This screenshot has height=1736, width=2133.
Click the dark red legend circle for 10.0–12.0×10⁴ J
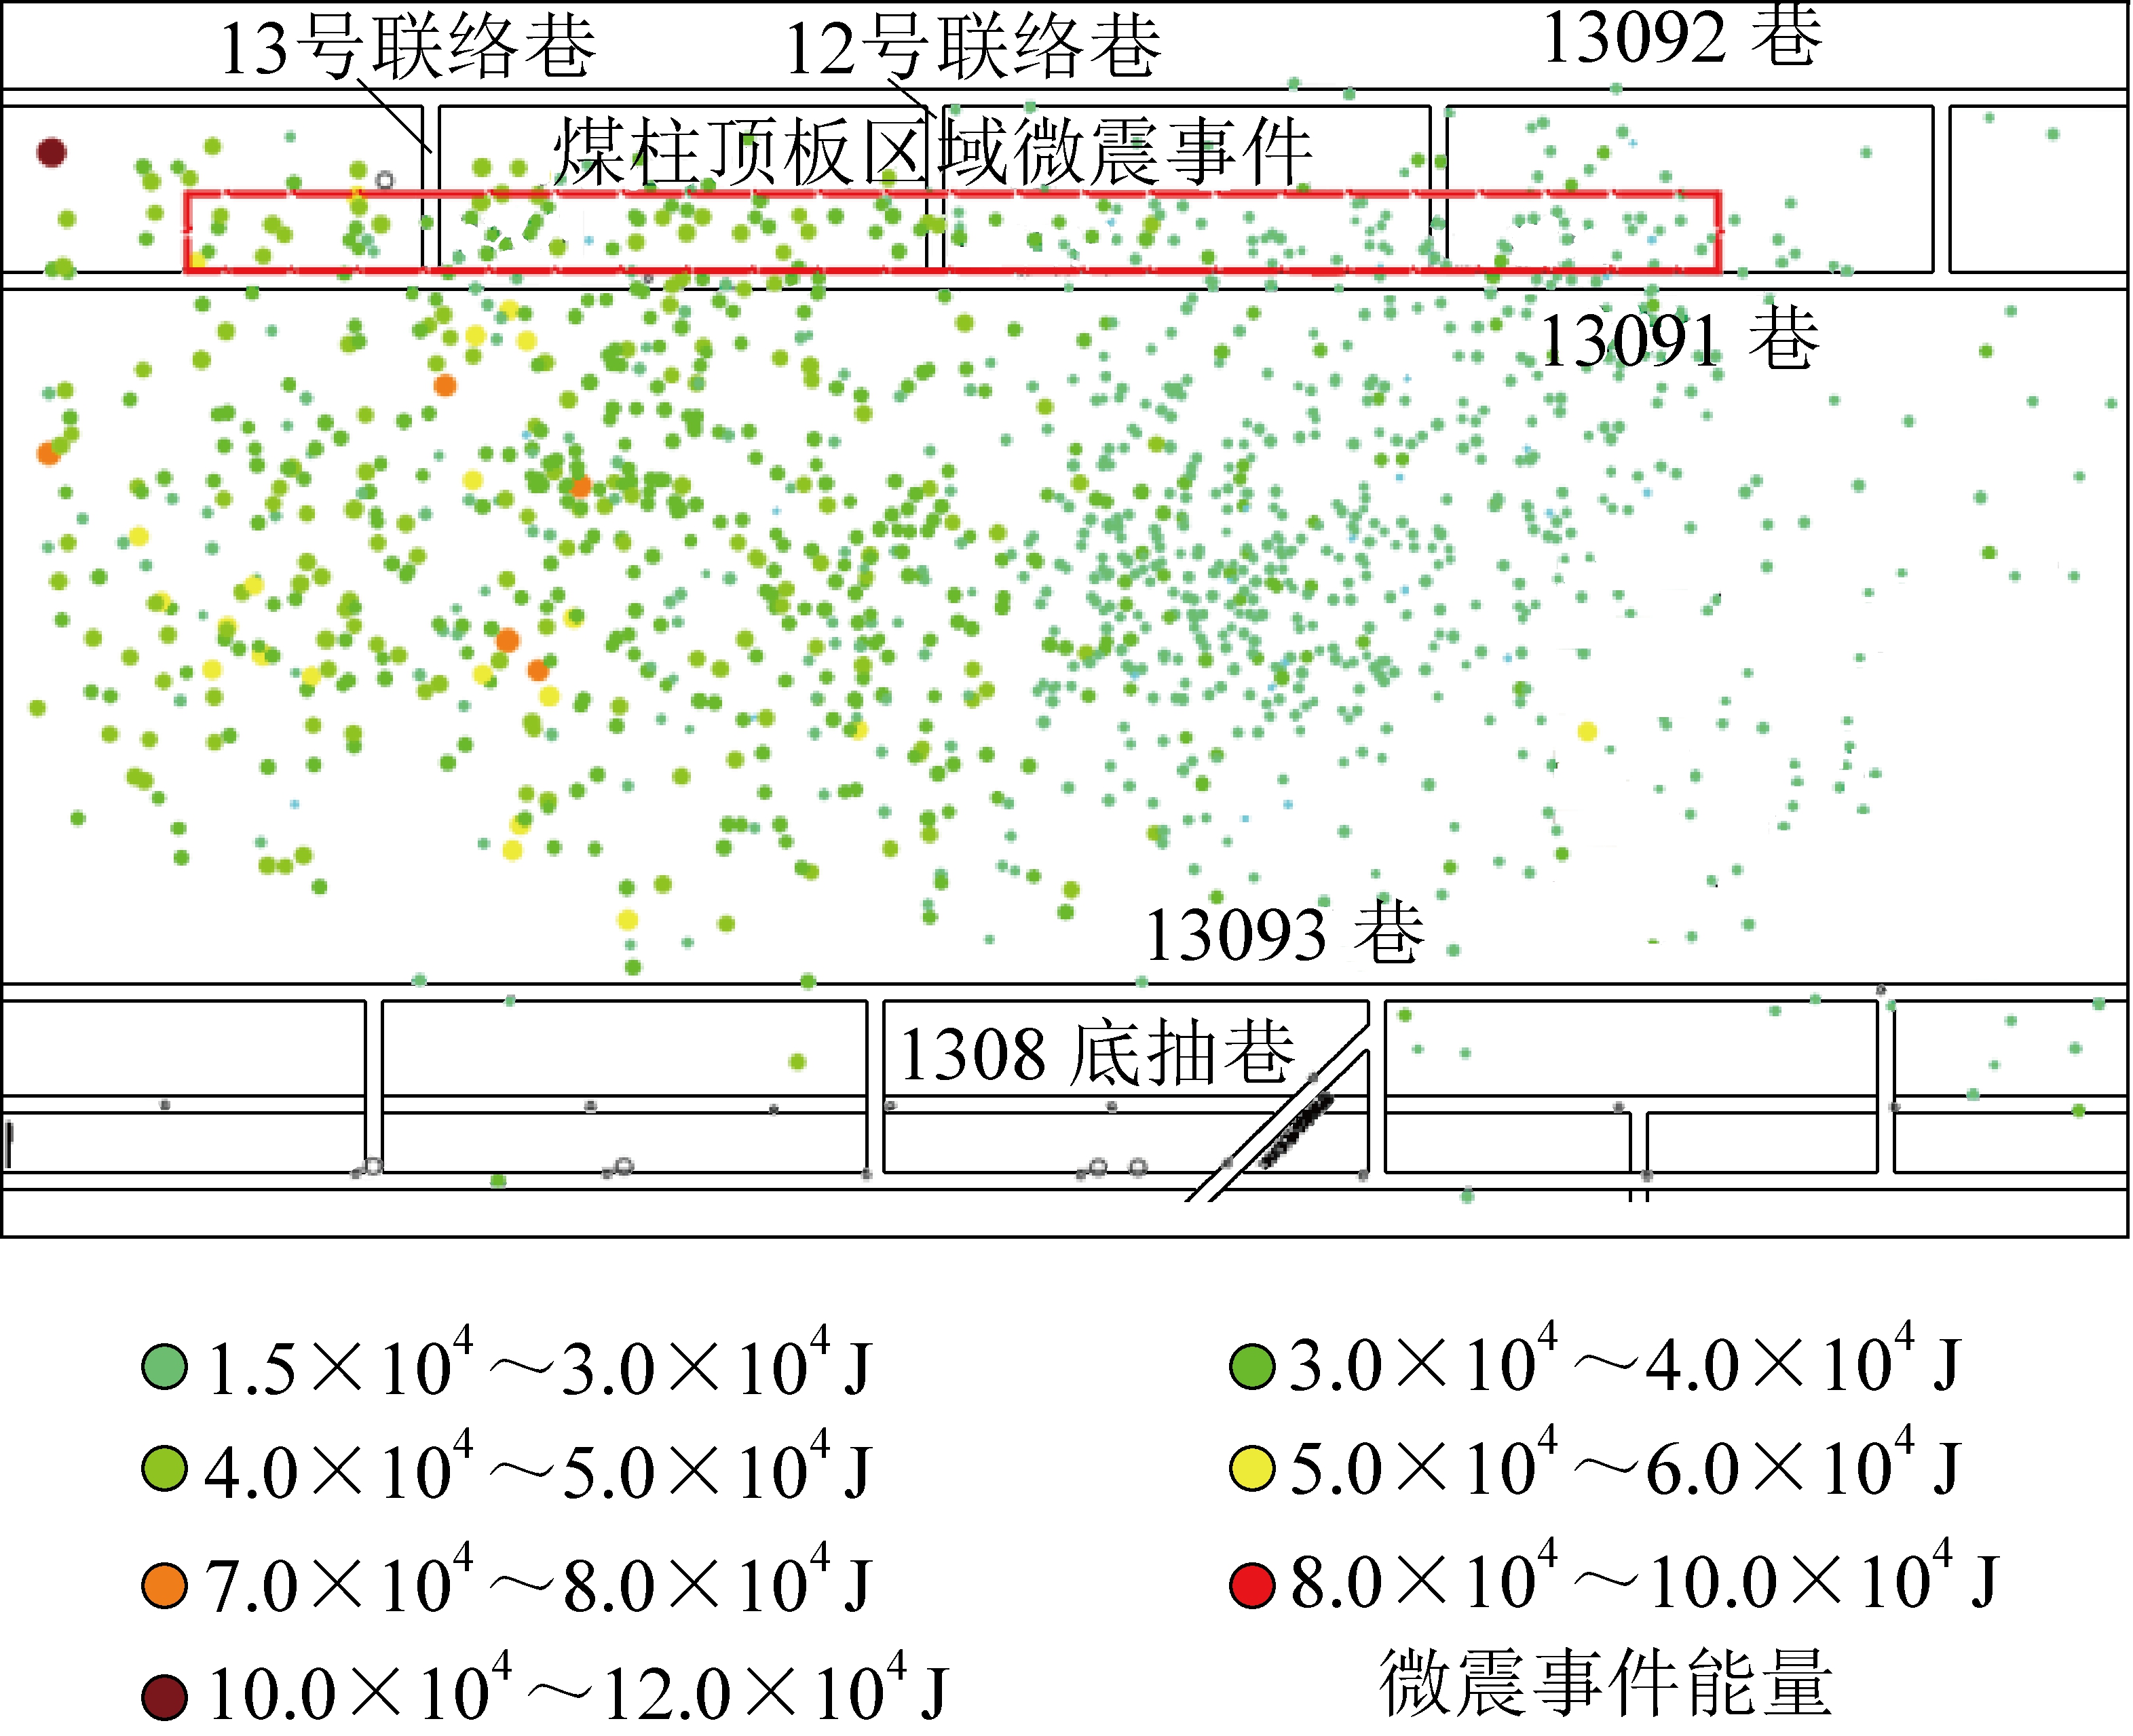point(164,1697)
